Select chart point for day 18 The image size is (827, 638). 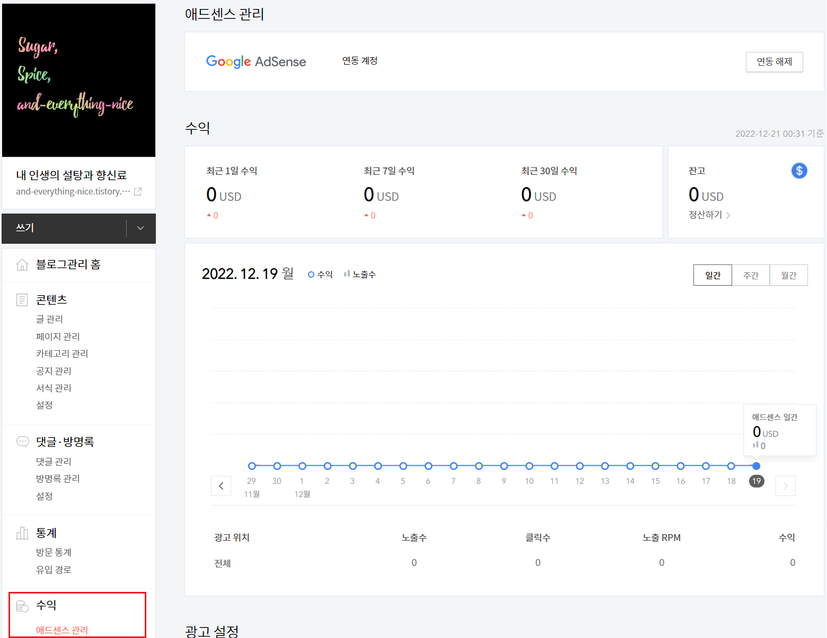[x=731, y=466]
